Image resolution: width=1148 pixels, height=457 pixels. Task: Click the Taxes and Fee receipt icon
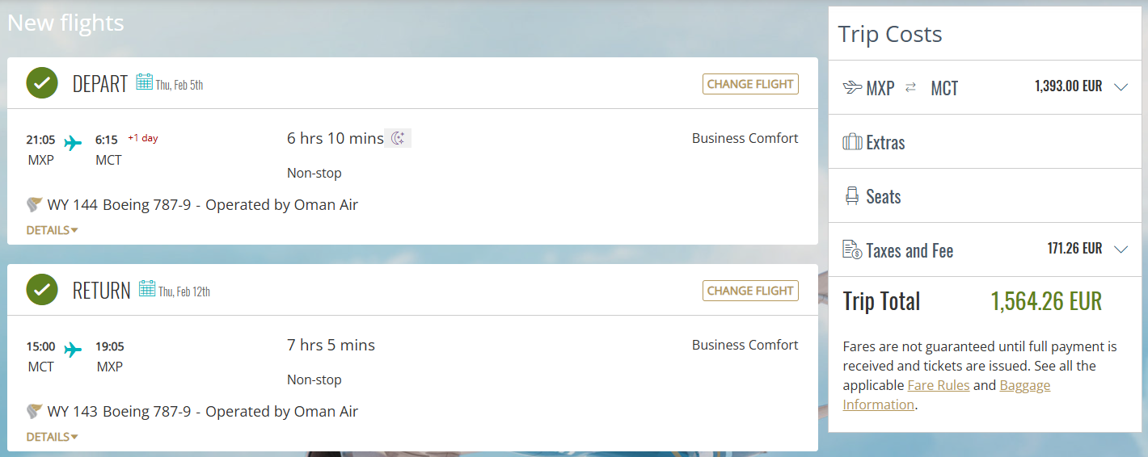coord(852,250)
